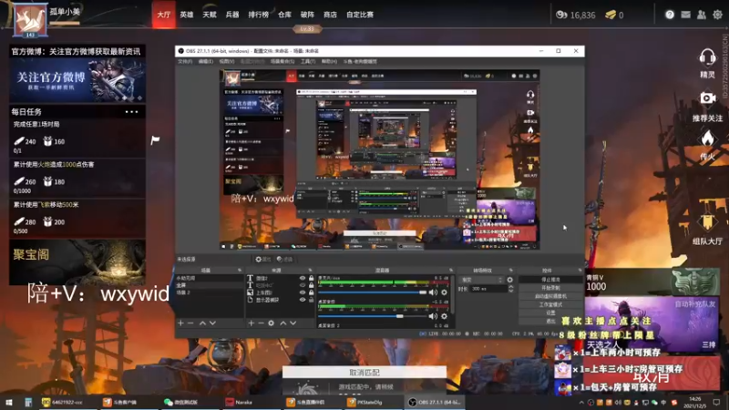Pop out the 场景 dock panel

(x=240, y=270)
